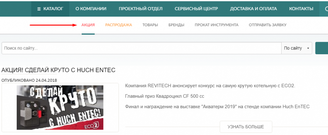
Task: Switch to the Распродажа tab
Action: (119, 25)
